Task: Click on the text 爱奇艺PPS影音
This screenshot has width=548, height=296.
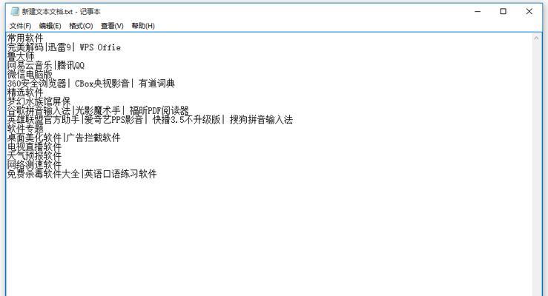Action: [113, 120]
